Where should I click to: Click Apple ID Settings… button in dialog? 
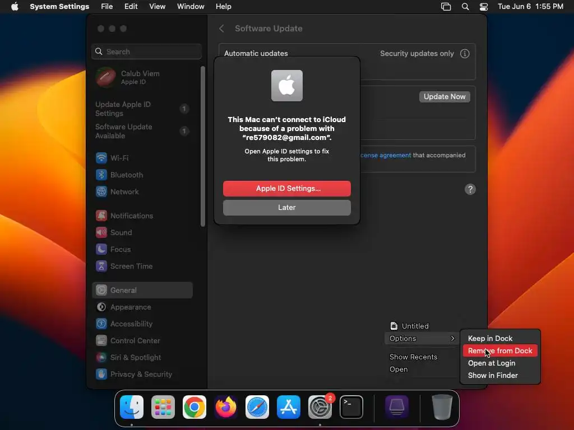286,189
